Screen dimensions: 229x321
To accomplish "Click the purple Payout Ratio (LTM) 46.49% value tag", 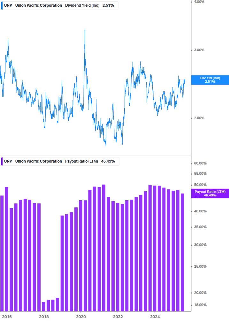I will point(210,194).
